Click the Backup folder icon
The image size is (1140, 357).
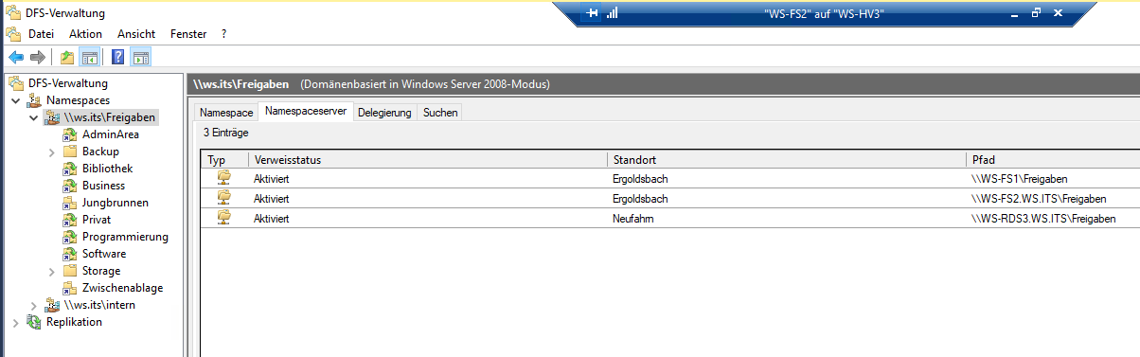(70, 152)
